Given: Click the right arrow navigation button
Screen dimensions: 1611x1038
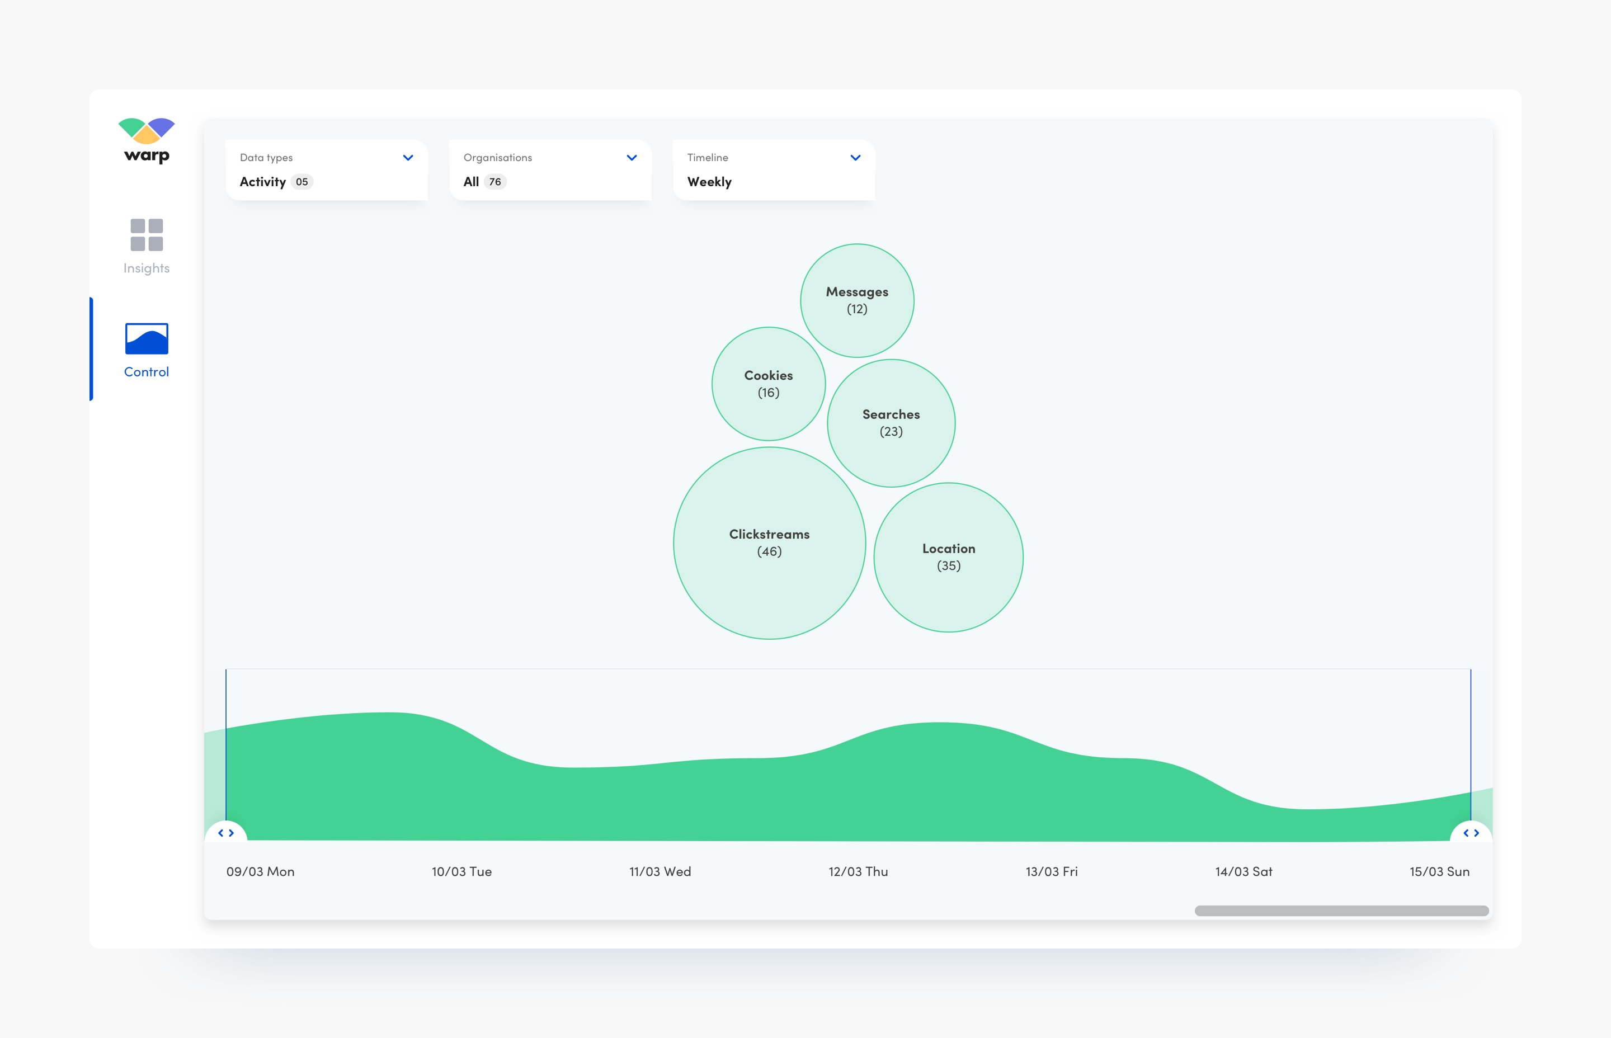Looking at the screenshot, I should click(x=1472, y=834).
